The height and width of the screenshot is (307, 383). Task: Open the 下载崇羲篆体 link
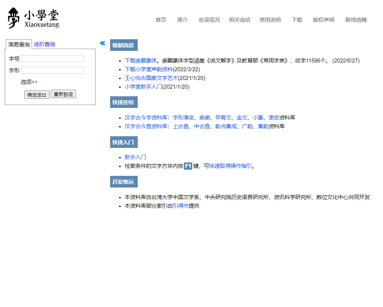(x=141, y=61)
